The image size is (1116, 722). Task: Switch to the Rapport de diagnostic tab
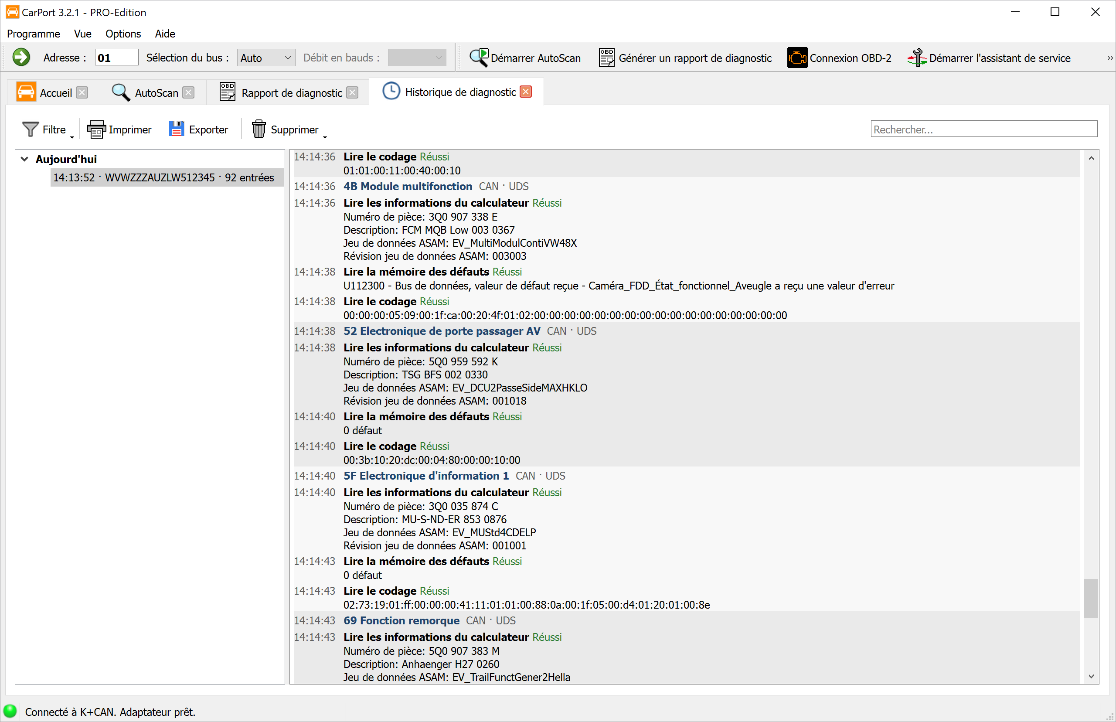289,92
